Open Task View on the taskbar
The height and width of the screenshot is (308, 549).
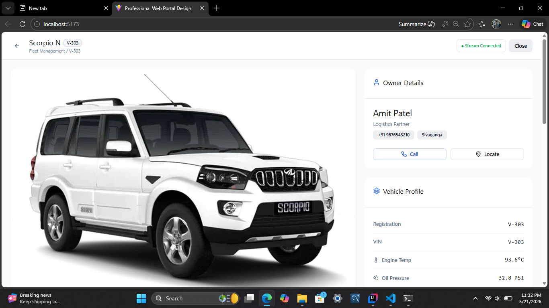pyautogui.click(x=250, y=298)
